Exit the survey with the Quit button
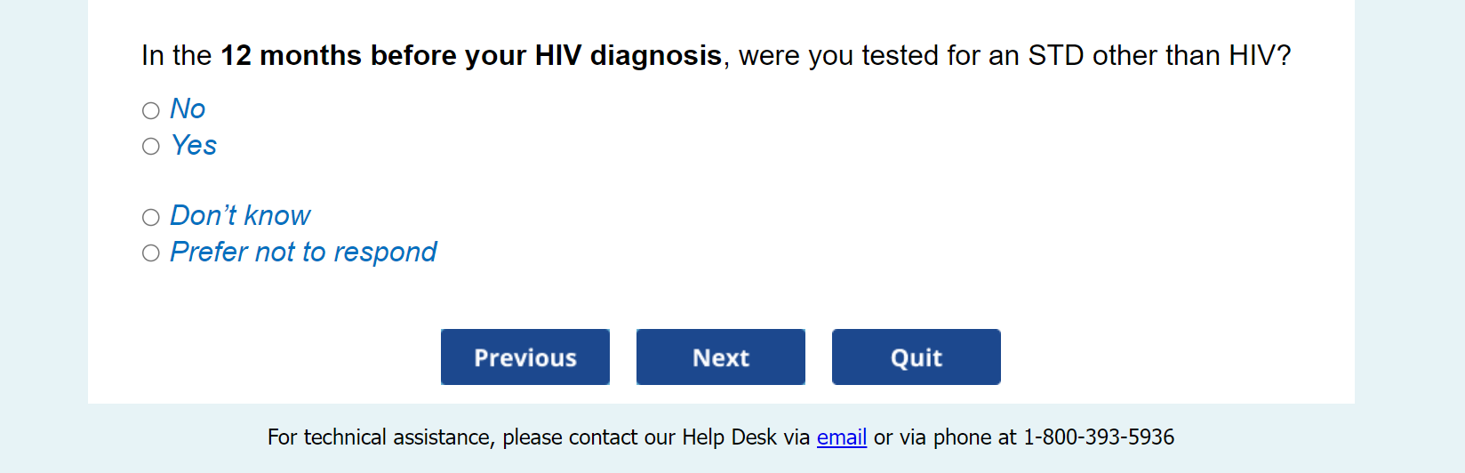The height and width of the screenshot is (473, 1465). [x=916, y=357]
